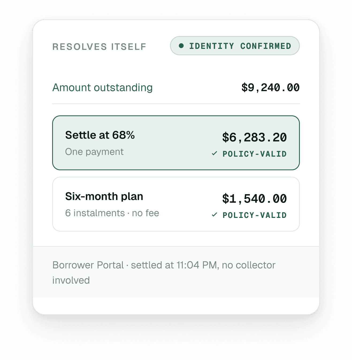Click the $1,540.00 instalment amount
Image resolution: width=352 pixels, height=360 pixels.
254,199
